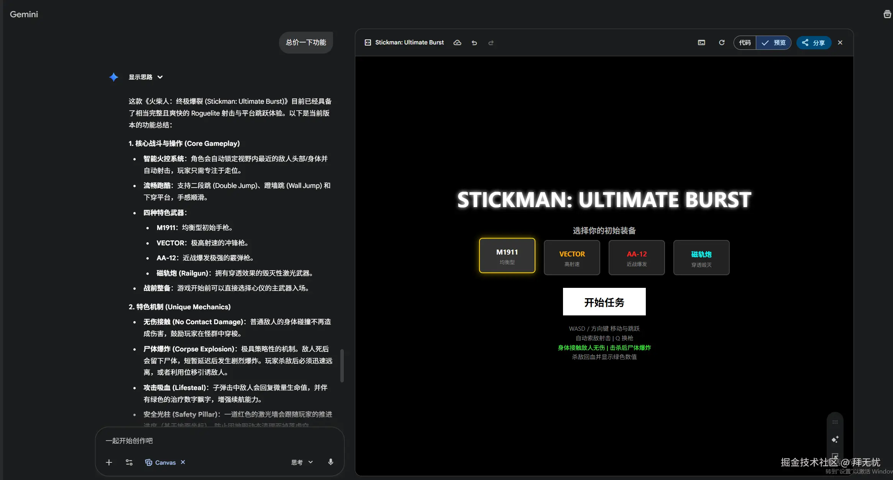Click the redo arrow in canvas toolbar
Screen dimensions: 893x480
[491, 42]
